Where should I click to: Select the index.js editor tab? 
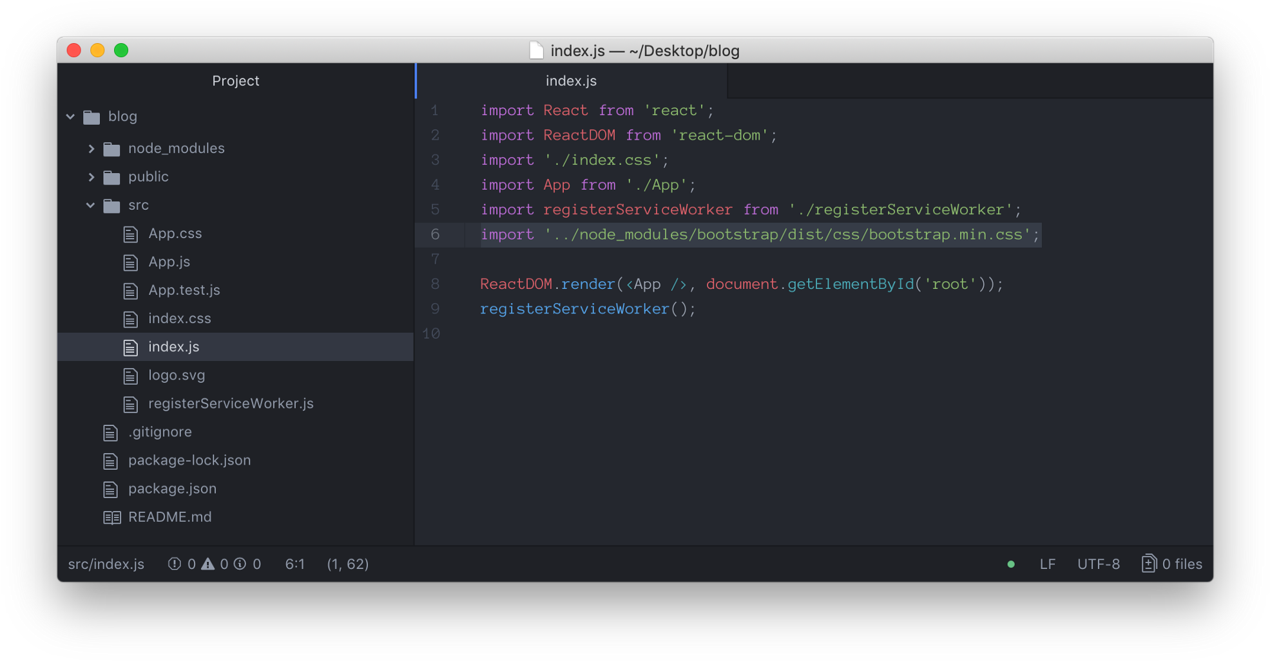tap(570, 80)
